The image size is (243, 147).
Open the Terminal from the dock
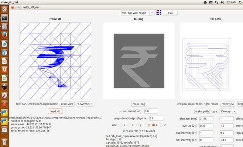(4, 18)
